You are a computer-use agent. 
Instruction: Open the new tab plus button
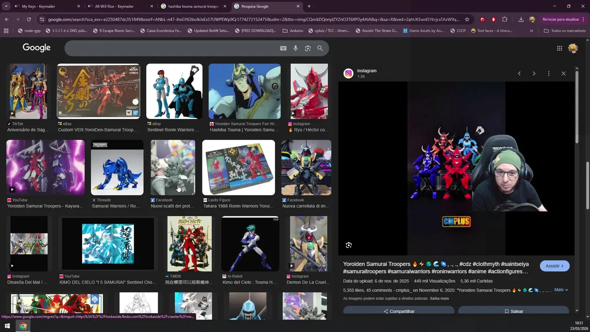[x=309, y=6]
